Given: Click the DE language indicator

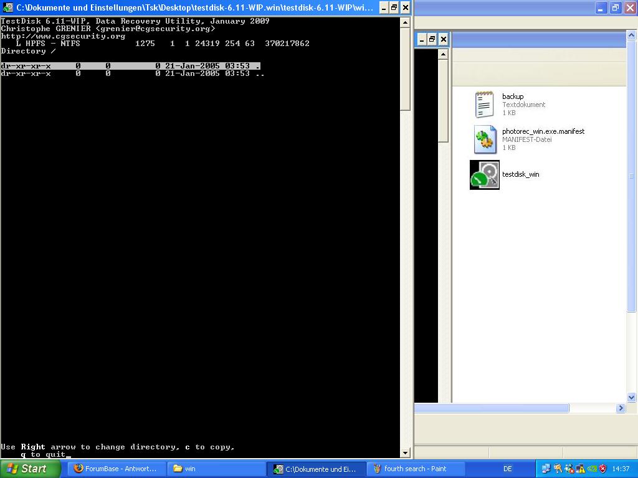Looking at the screenshot, I should tap(507, 469).
